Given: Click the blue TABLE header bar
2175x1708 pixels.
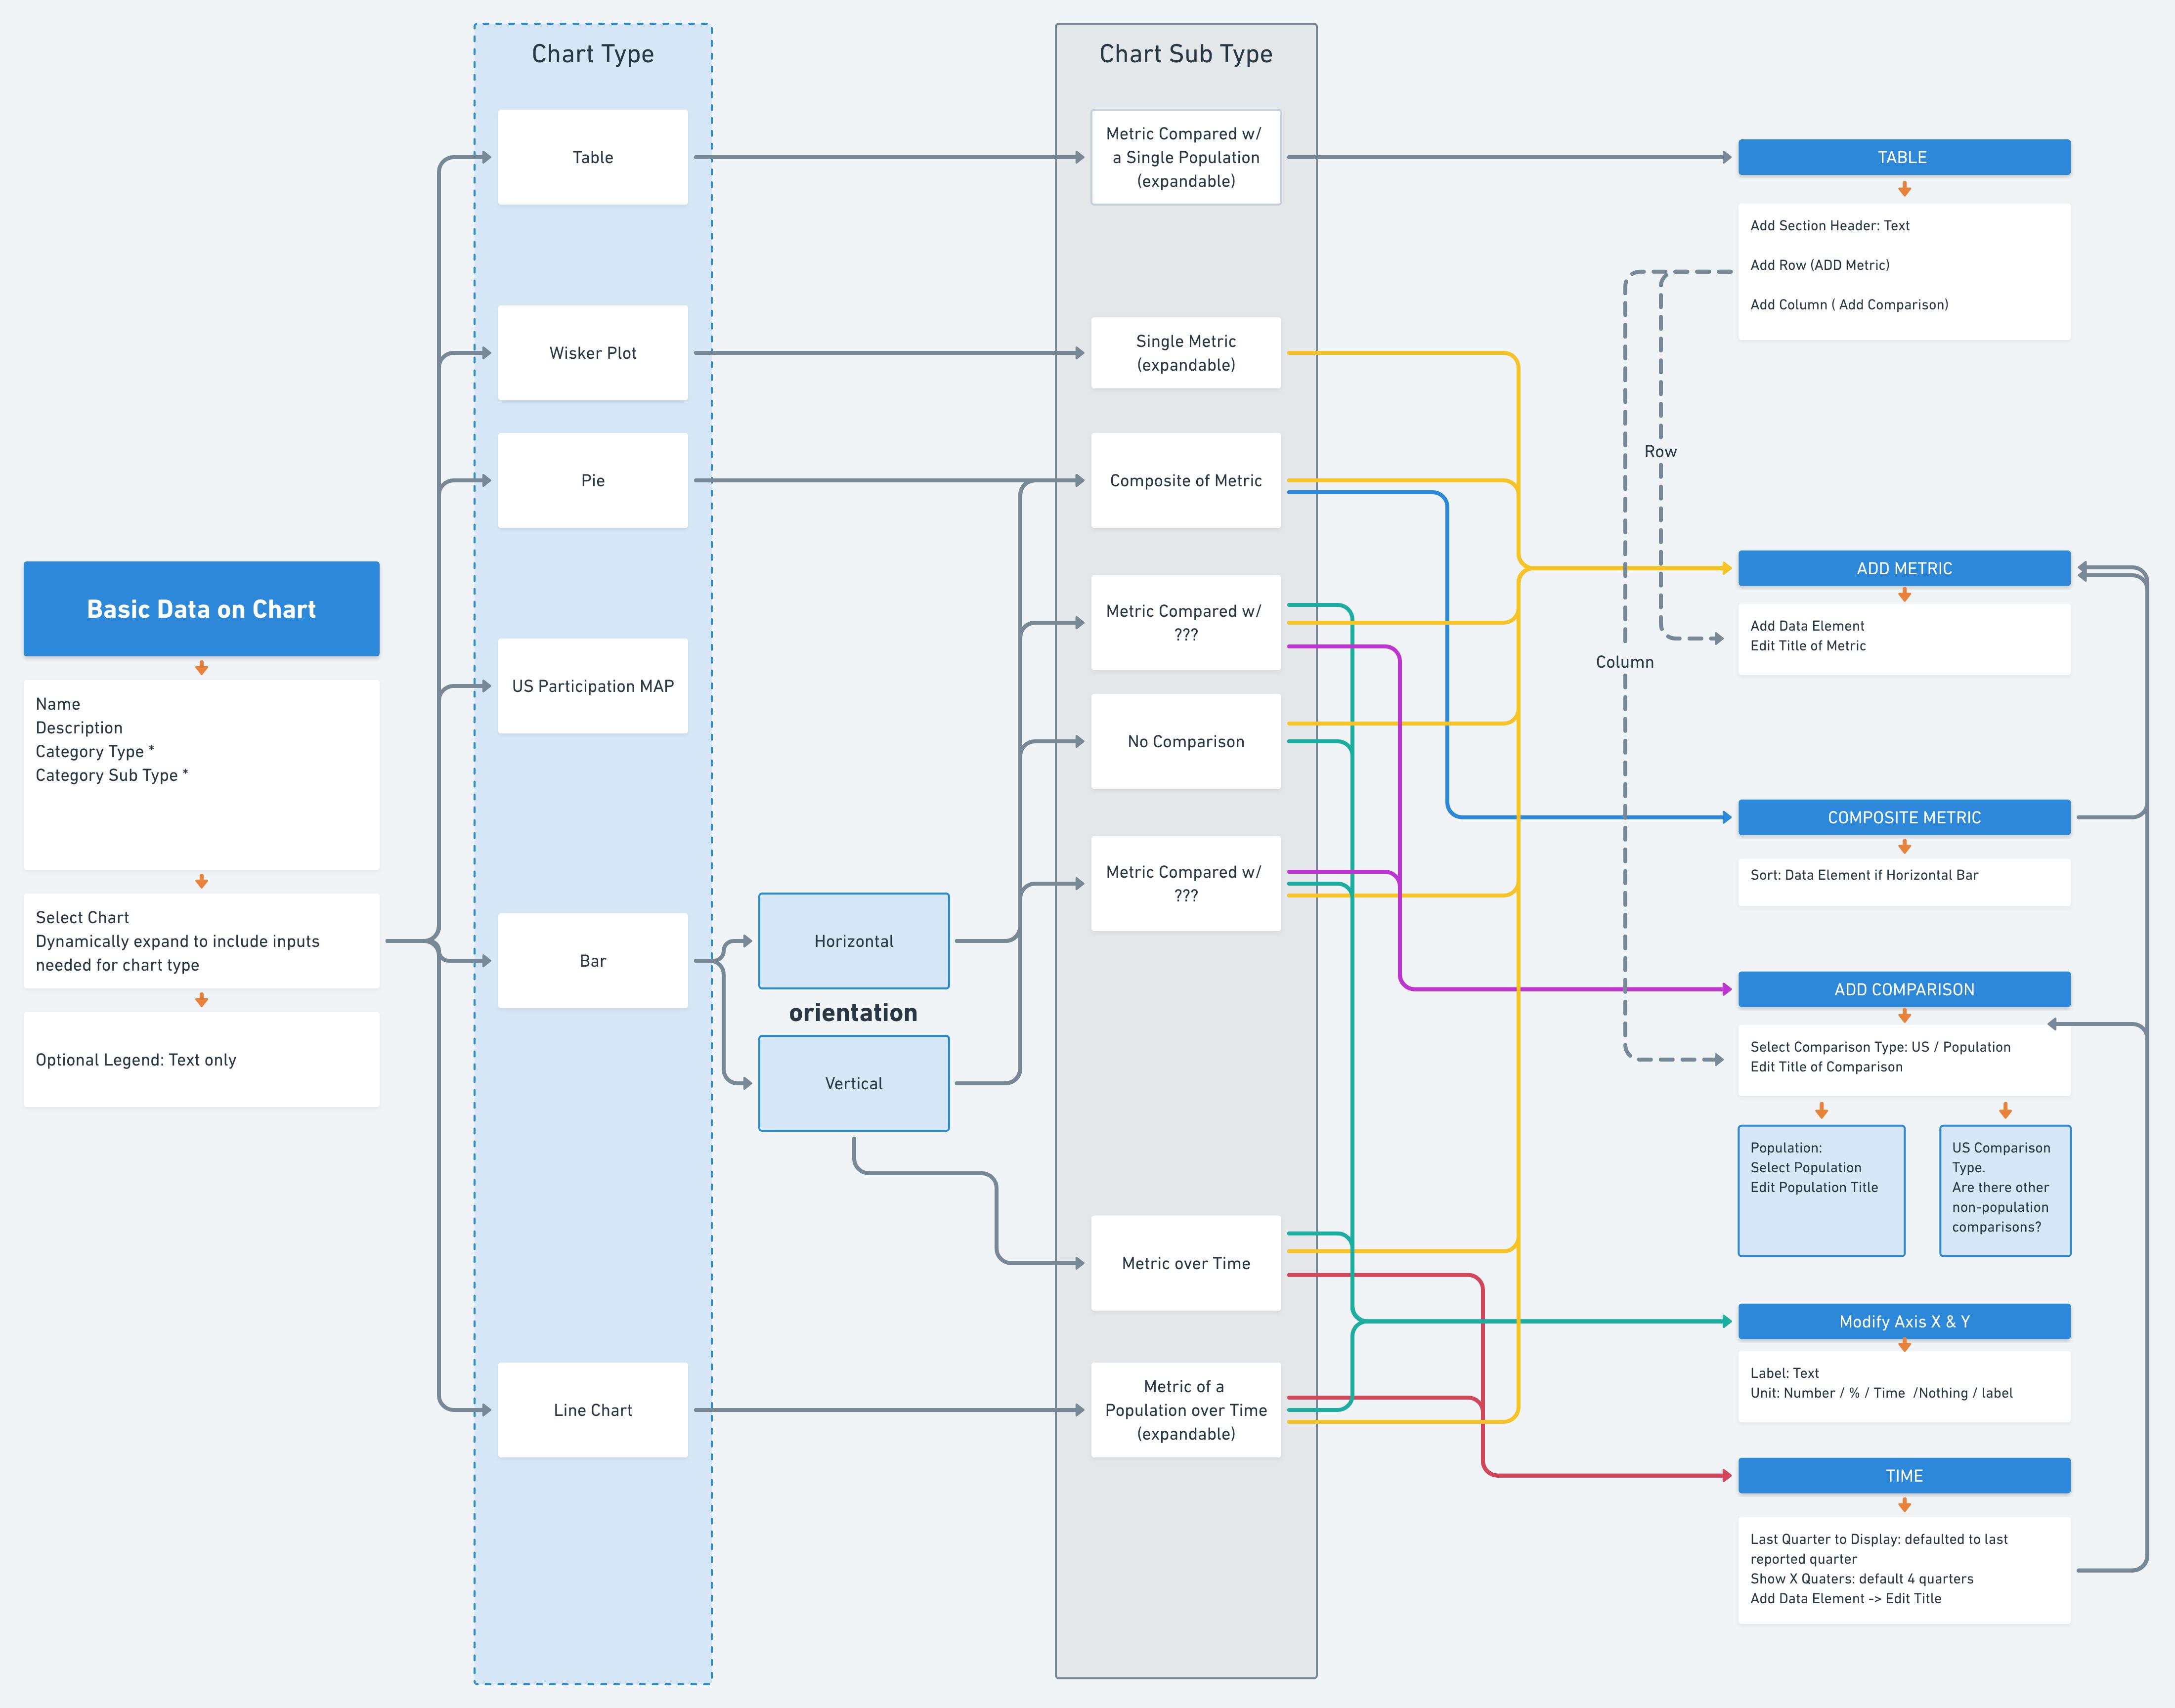Looking at the screenshot, I should click(1903, 157).
